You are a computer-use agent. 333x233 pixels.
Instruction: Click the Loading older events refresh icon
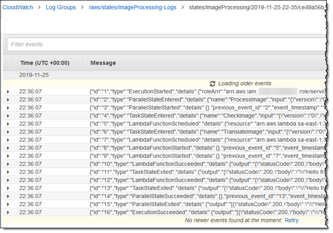[x=212, y=83]
